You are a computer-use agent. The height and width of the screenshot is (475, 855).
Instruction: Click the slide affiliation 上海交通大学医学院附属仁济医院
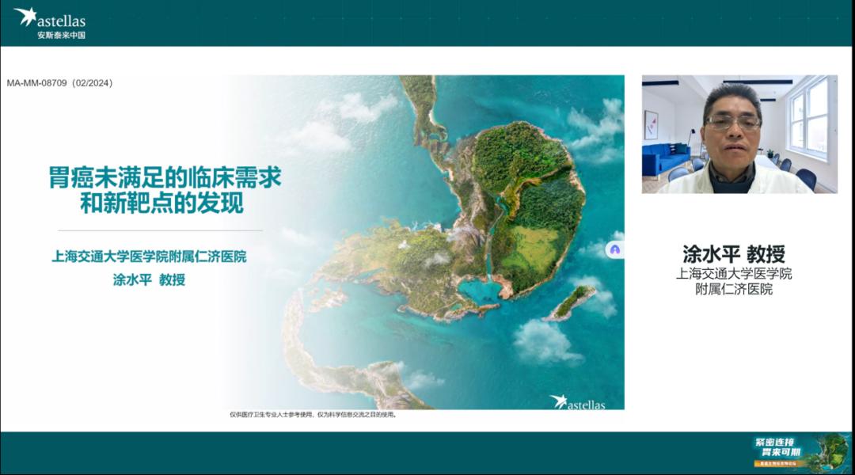pos(149,256)
